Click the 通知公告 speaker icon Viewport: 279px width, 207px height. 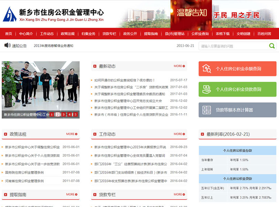point(7,45)
